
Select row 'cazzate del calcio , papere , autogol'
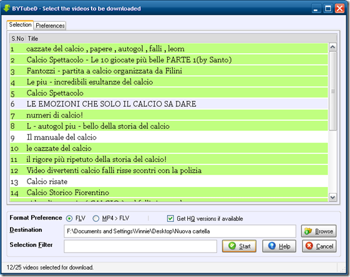click(x=168, y=49)
